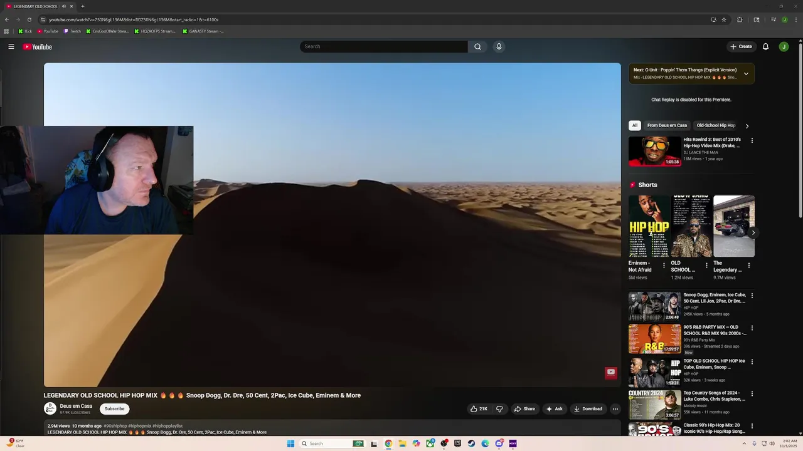803x451 pixels.
Task: Open CrisGodOfWar Stream bookmark
Action: coord(107,31)
